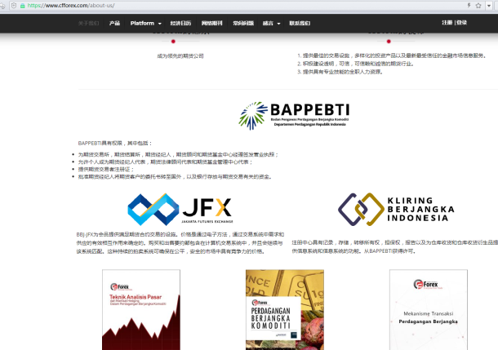
Task: Click the lightning bolt icon in address bar
Action: (469, 6)
